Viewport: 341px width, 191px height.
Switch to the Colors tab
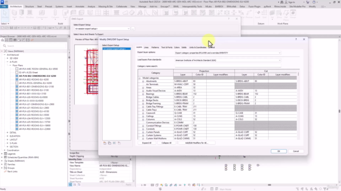[x=177, y=47]
